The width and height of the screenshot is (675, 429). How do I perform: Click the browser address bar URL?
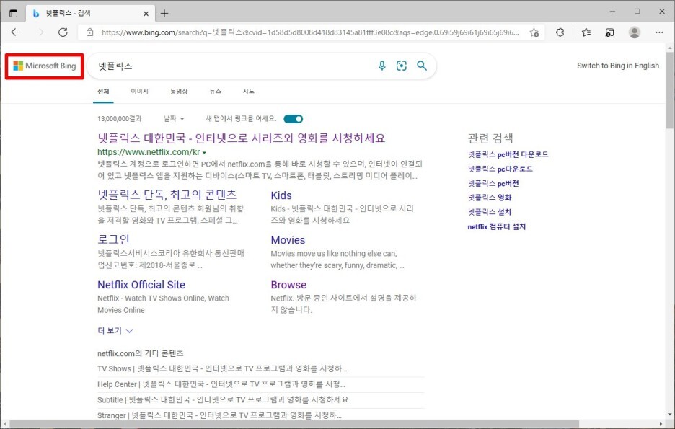[310, 32]
